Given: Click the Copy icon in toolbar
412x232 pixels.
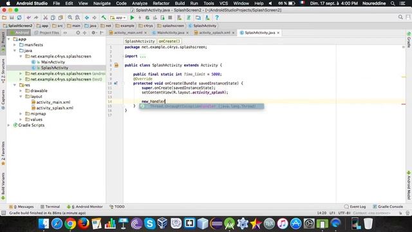Looking at the screenshot, I should [53, 17].
